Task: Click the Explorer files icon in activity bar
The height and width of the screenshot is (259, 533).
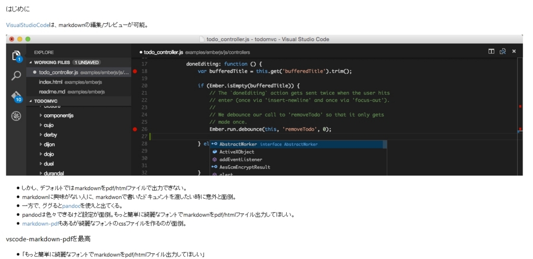Action: coord(16,56)
